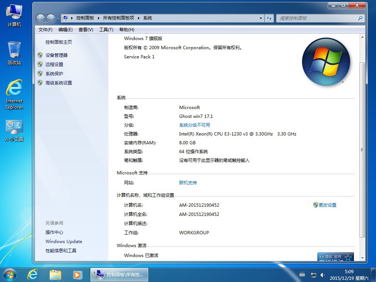The image size is (376, 282).
Task: Open 高级系统设置 link
Action: click(59, 83)
